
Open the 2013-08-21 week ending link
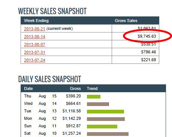(34, 29)
